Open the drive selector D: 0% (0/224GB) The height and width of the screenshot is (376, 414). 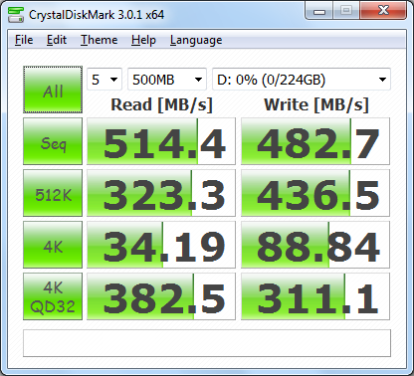pyautogui.click(x=302, y=80)
